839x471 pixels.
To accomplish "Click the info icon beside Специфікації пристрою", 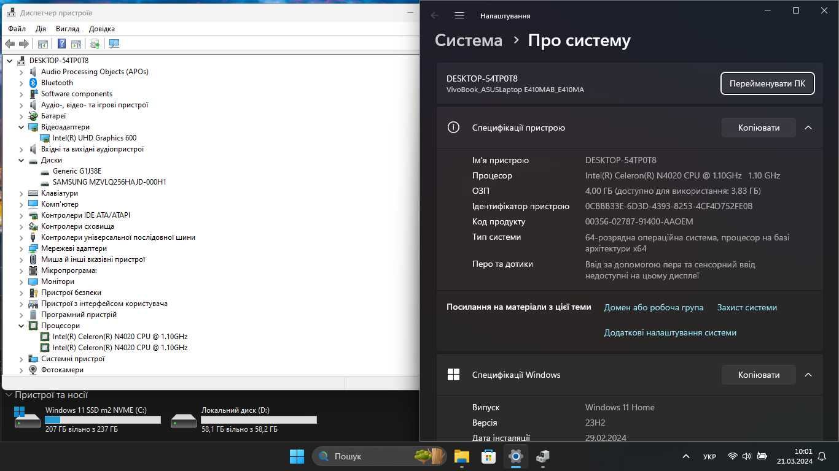I will (453, 128).
